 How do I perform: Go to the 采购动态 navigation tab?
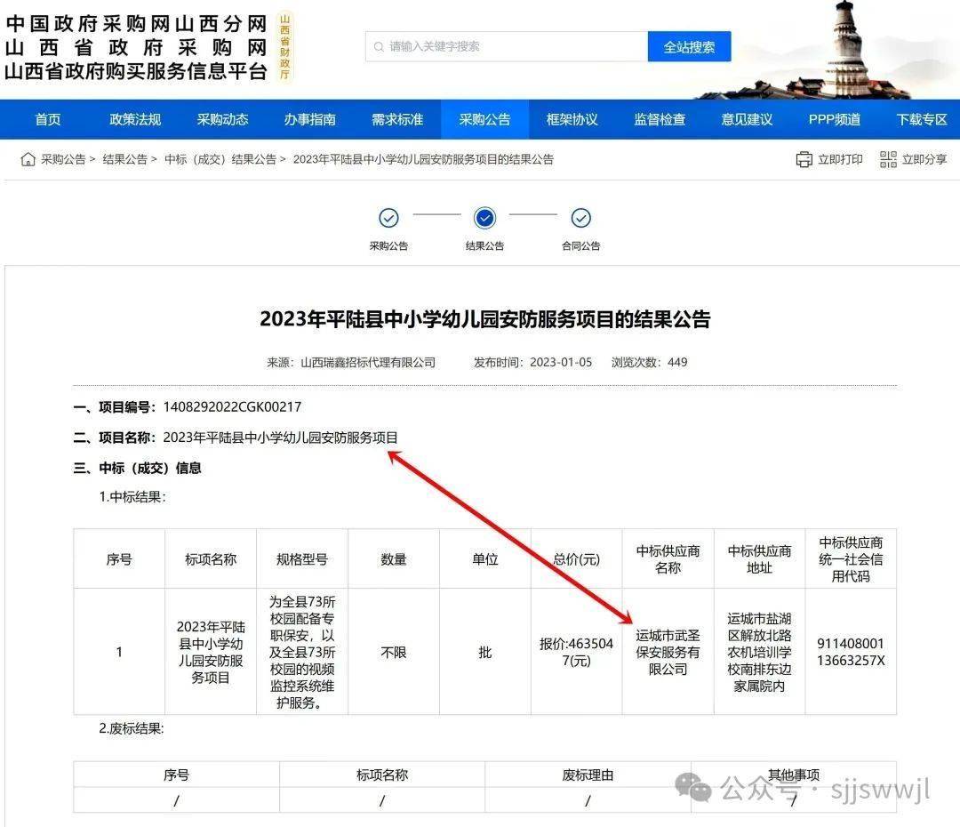[222, 119]
